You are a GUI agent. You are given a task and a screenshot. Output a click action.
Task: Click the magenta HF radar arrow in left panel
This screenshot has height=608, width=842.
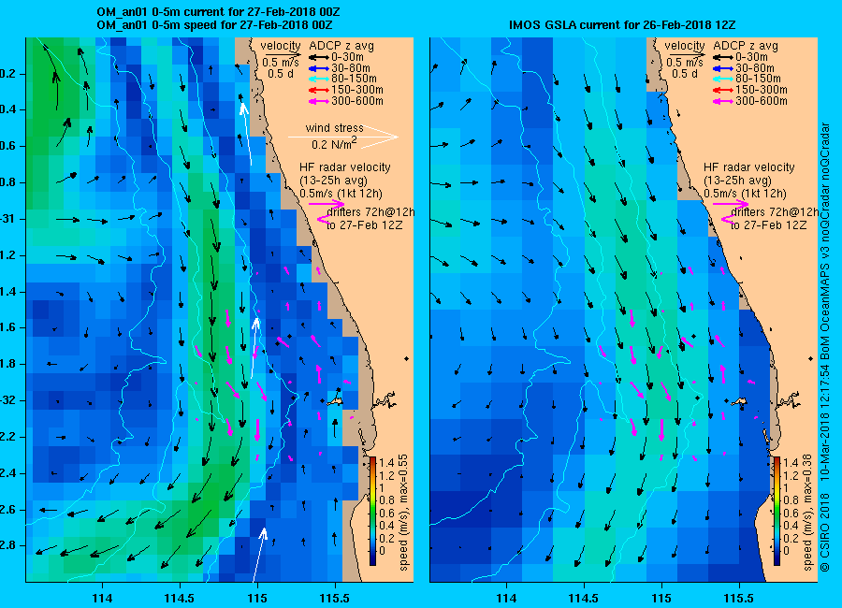coord(327,204)
